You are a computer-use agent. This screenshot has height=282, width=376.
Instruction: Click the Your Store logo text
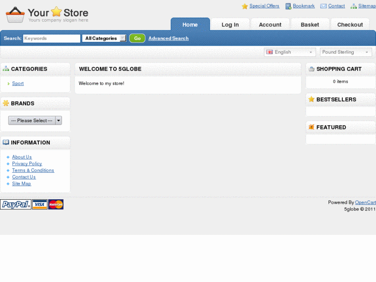click(x=58, y=12)
